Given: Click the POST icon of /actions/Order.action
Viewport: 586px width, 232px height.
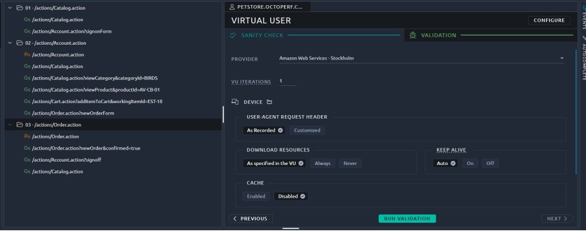Looking at the screenshot, I should click(x=27, y=136).
